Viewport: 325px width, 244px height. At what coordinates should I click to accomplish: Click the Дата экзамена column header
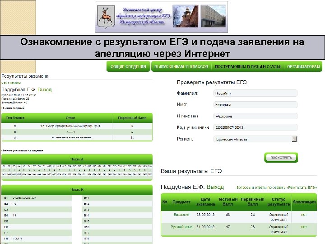(205, 202)
